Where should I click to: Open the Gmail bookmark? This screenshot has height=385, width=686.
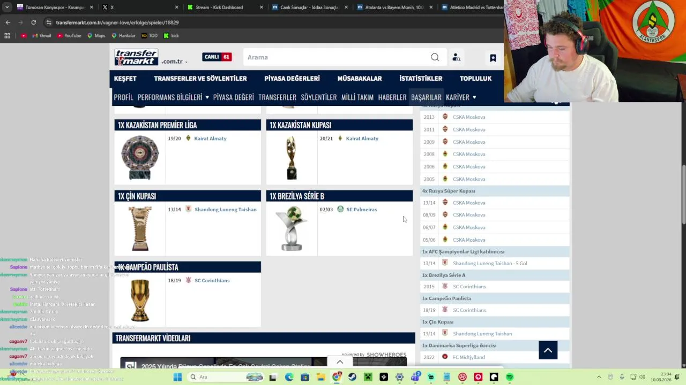click(x=41, y=36)
